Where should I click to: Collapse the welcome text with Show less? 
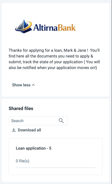click(24, 85)
